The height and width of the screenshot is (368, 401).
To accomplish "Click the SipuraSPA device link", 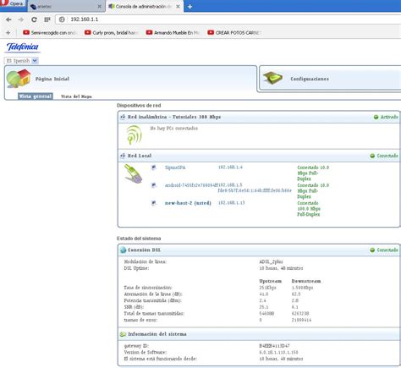I will (x=175, y=168).
